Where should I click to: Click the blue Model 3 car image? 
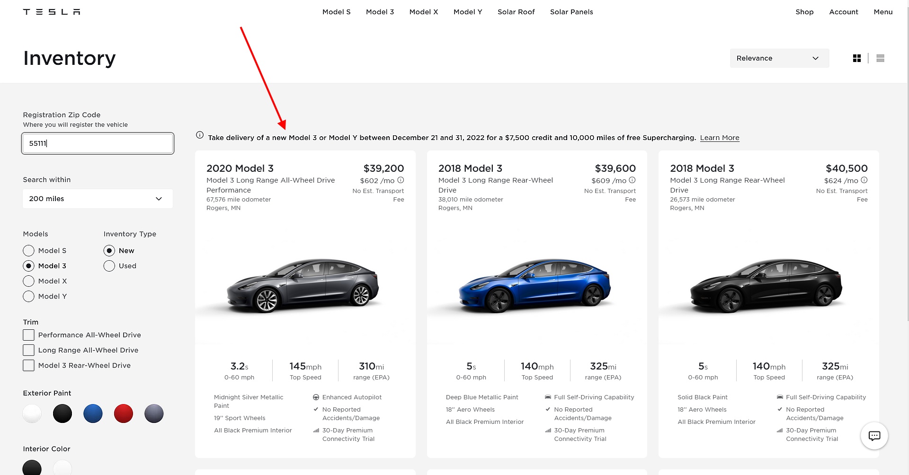[x=535, y=286]
